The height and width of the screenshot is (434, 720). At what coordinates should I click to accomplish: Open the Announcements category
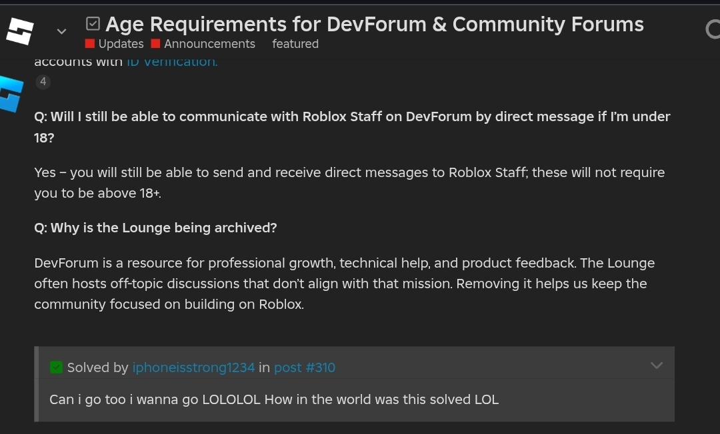[x=209, y=43]
